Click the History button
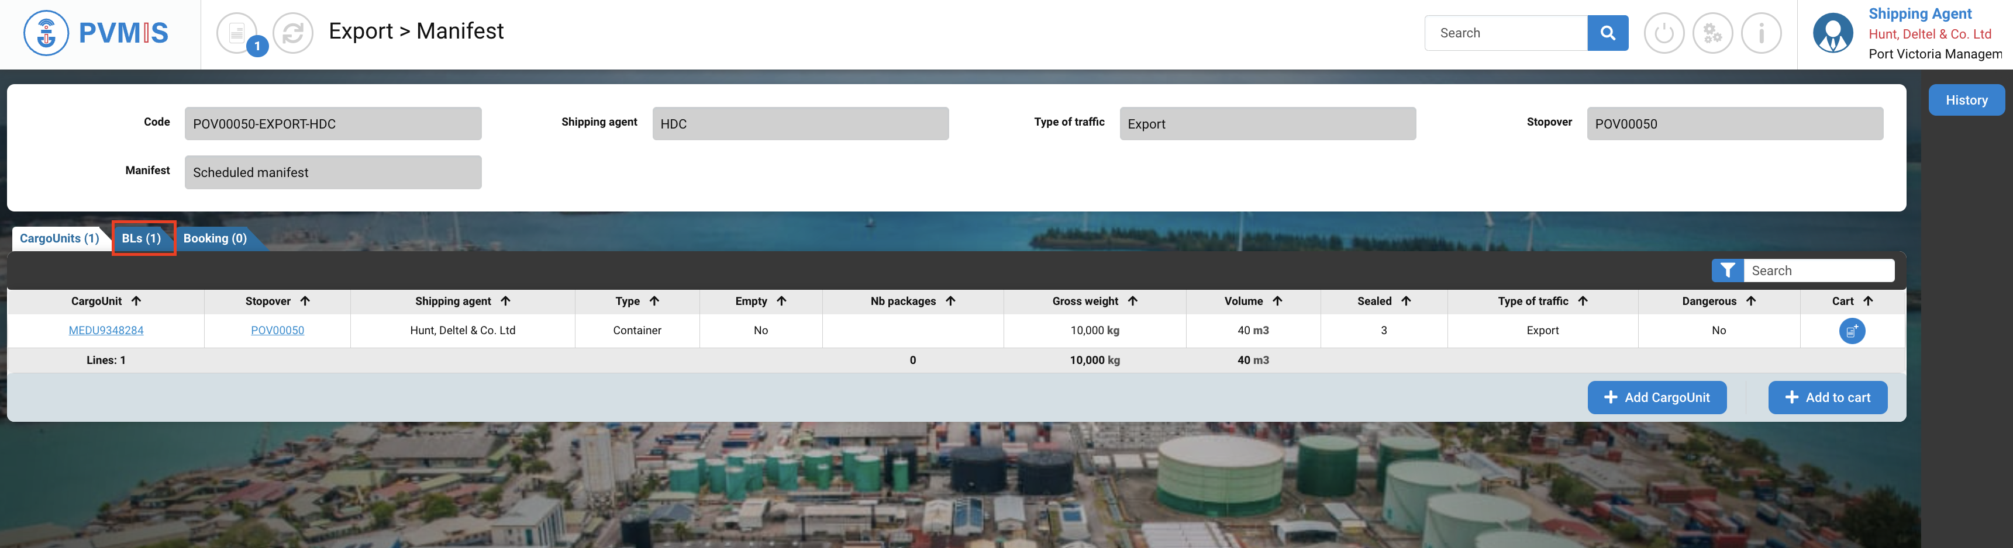 (1965, 100)
